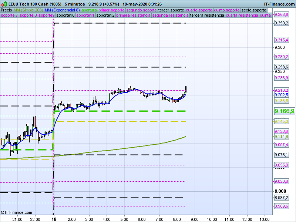Click the large green 9.166,9 price label
Screen dimensions: 296x222
coord(284,111)
